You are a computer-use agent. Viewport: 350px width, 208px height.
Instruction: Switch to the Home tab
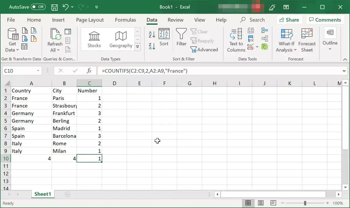(34, 20)
